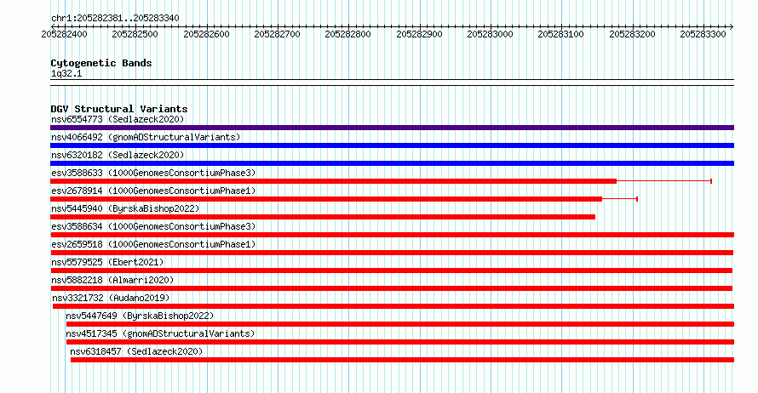Open nsv4517345 (gnomADStructuralVariants) label
The image size is (758, 393).
pyautogui.click(x=160, y=333)
